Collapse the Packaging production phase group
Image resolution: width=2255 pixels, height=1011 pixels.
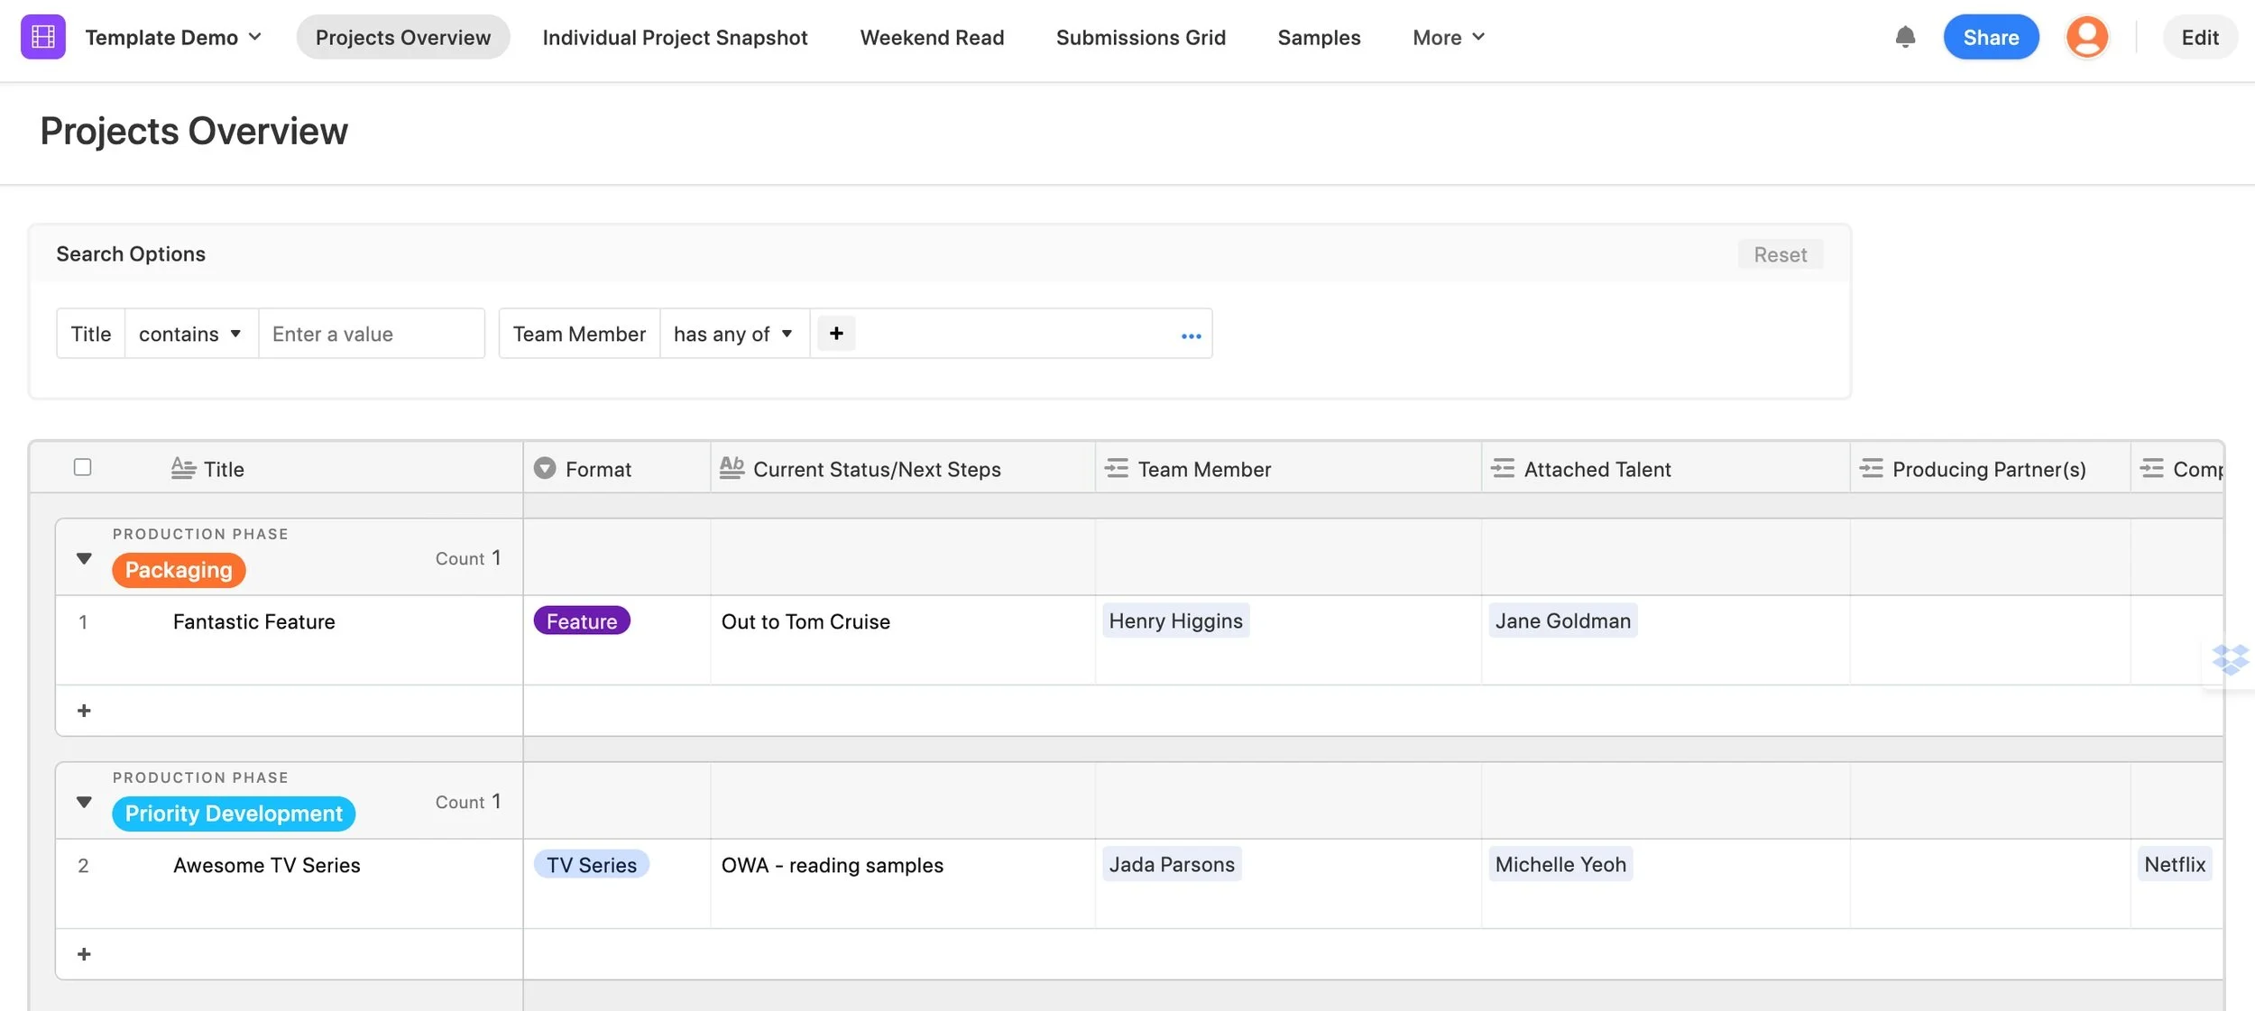(x=84, y=558)
